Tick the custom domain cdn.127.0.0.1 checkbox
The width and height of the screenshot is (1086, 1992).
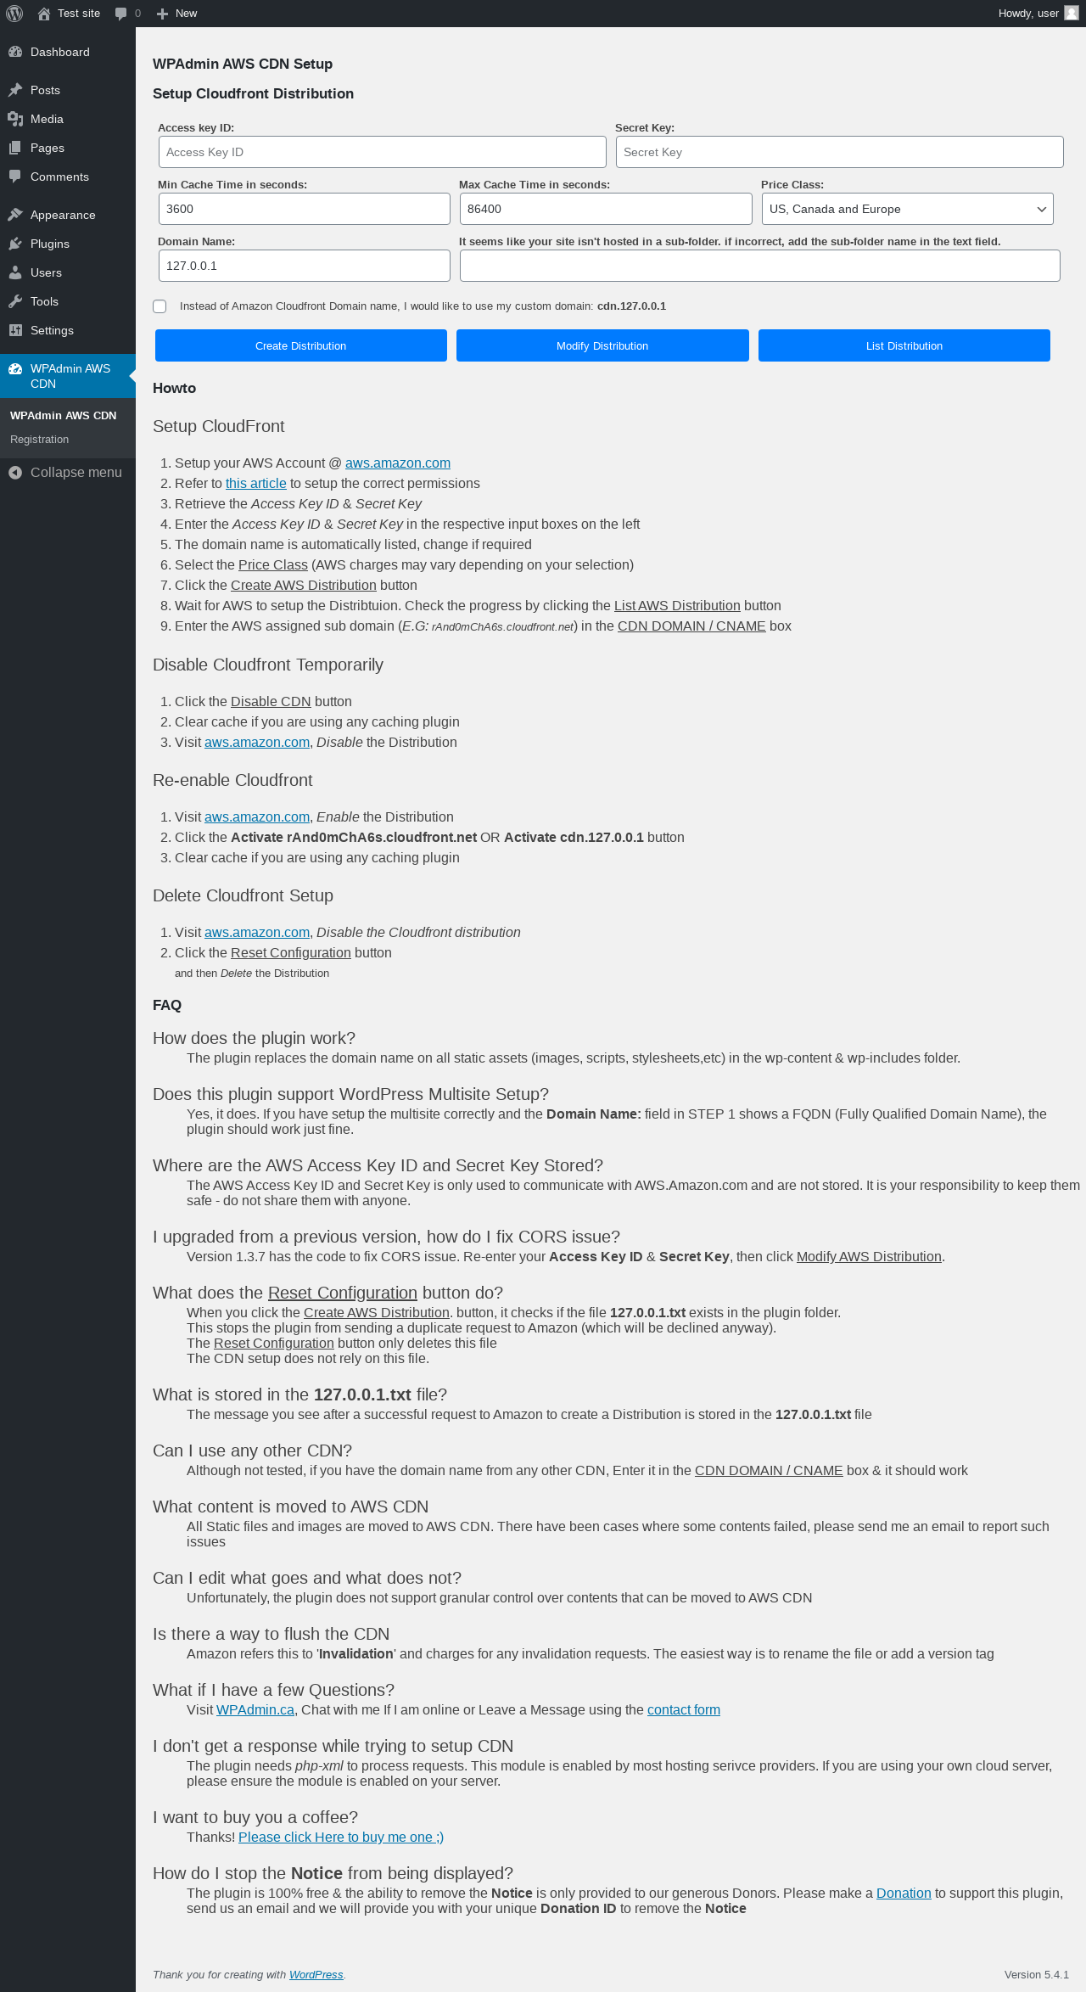pyautogui.click(x=160, y=306)
